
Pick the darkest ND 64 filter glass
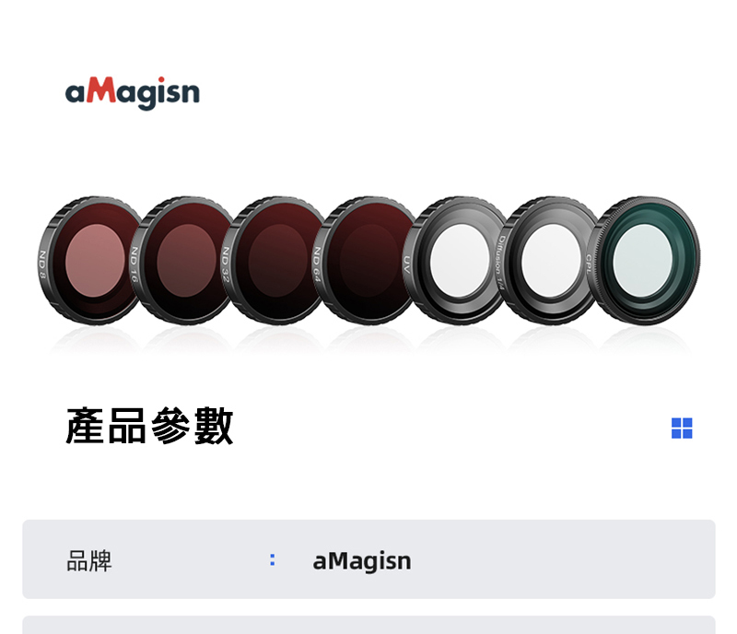point(369,260)
